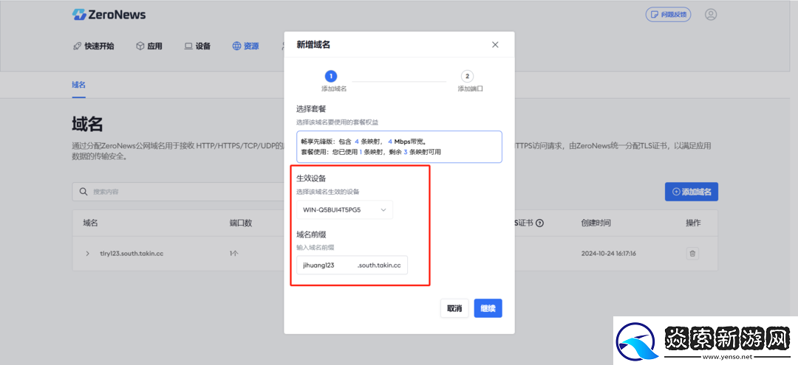Click the ZeroNews logo
798x365 pixels.
109,15
